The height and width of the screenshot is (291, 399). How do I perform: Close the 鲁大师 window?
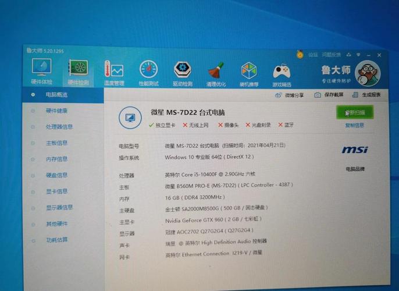(x=379, y=55)
